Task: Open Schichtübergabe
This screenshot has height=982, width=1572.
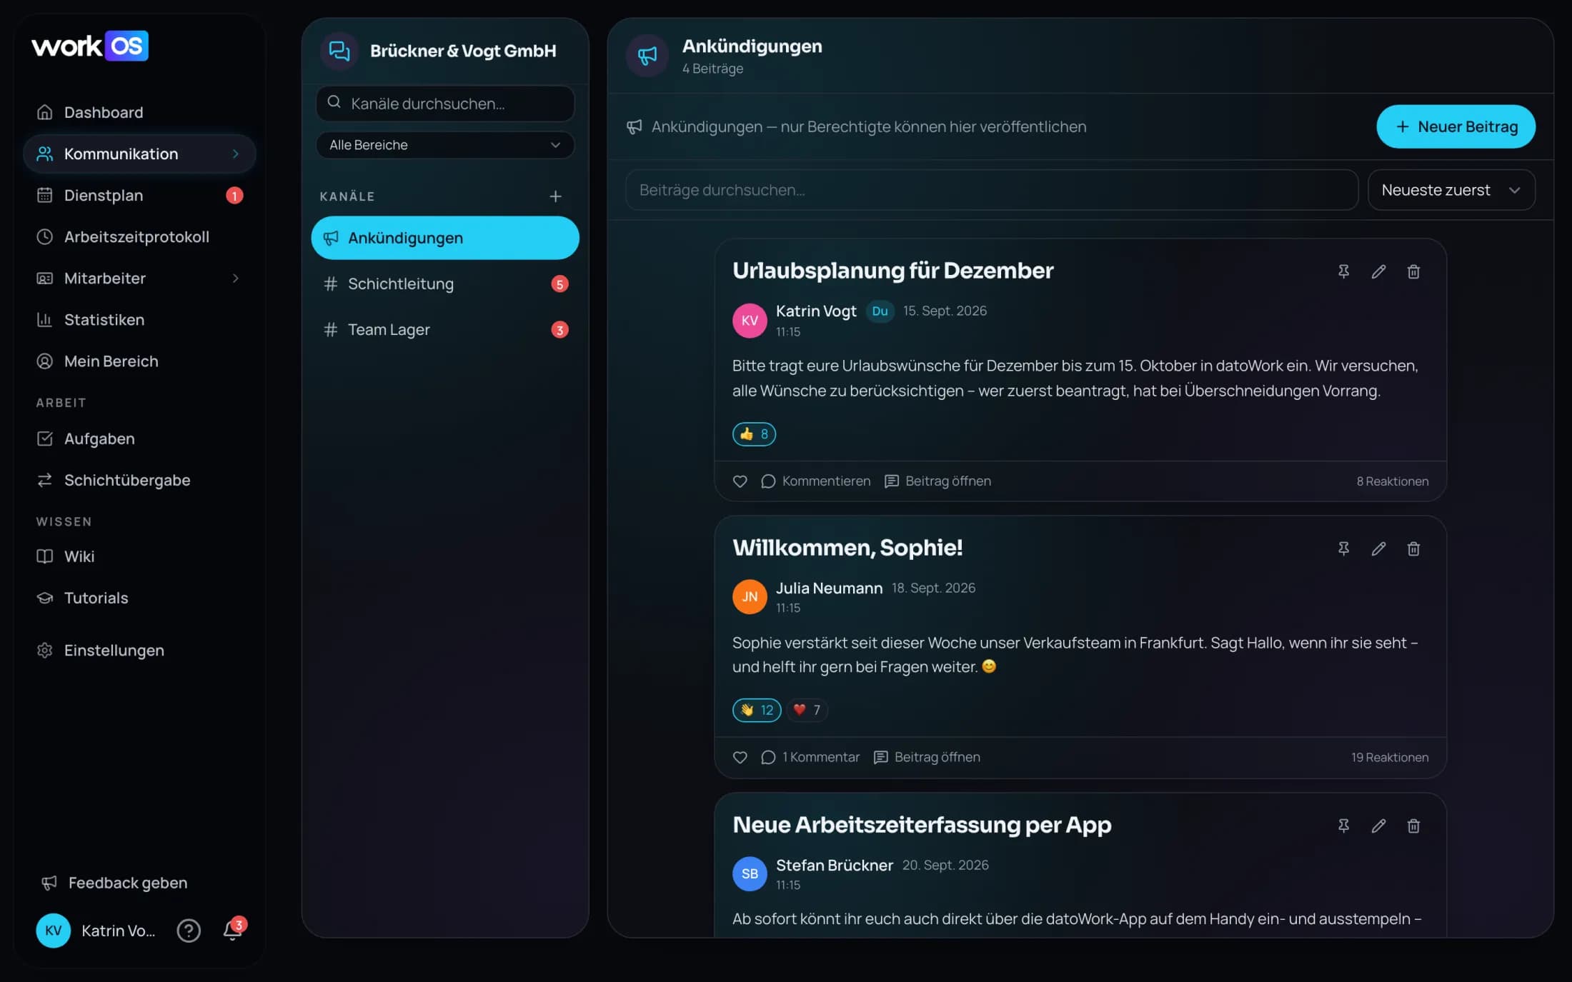Action: 139,480
